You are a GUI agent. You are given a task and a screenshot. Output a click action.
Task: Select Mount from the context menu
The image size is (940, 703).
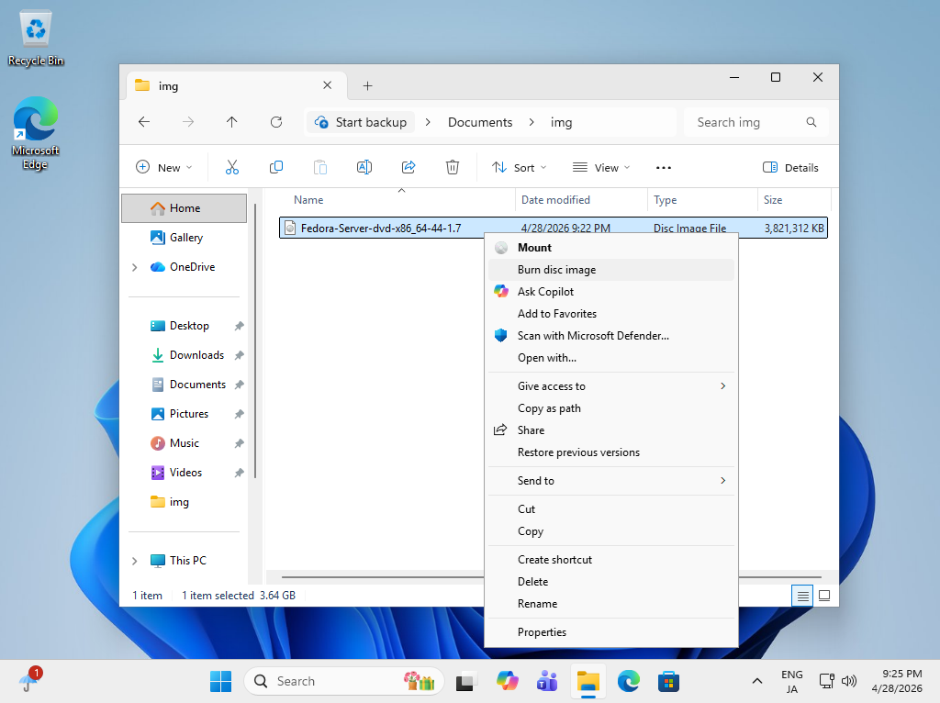pyautogui.click(x=534, y=248)
